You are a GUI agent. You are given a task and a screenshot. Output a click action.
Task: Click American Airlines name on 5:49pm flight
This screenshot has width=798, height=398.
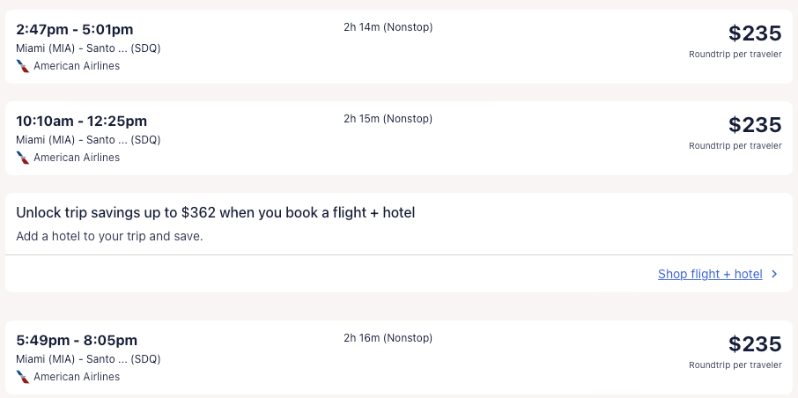77,377
